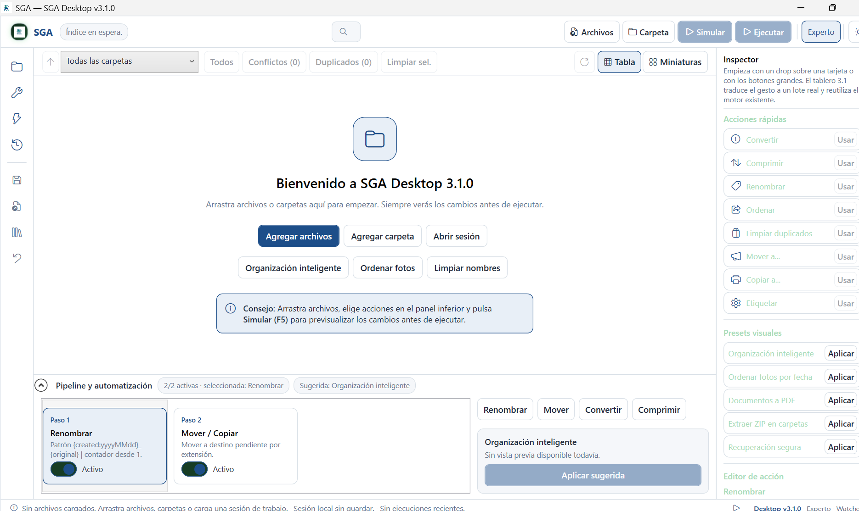
Task: Open the lightning bolt automation sidebar icon
Action: pyautogui.click(x=17, y=119)
